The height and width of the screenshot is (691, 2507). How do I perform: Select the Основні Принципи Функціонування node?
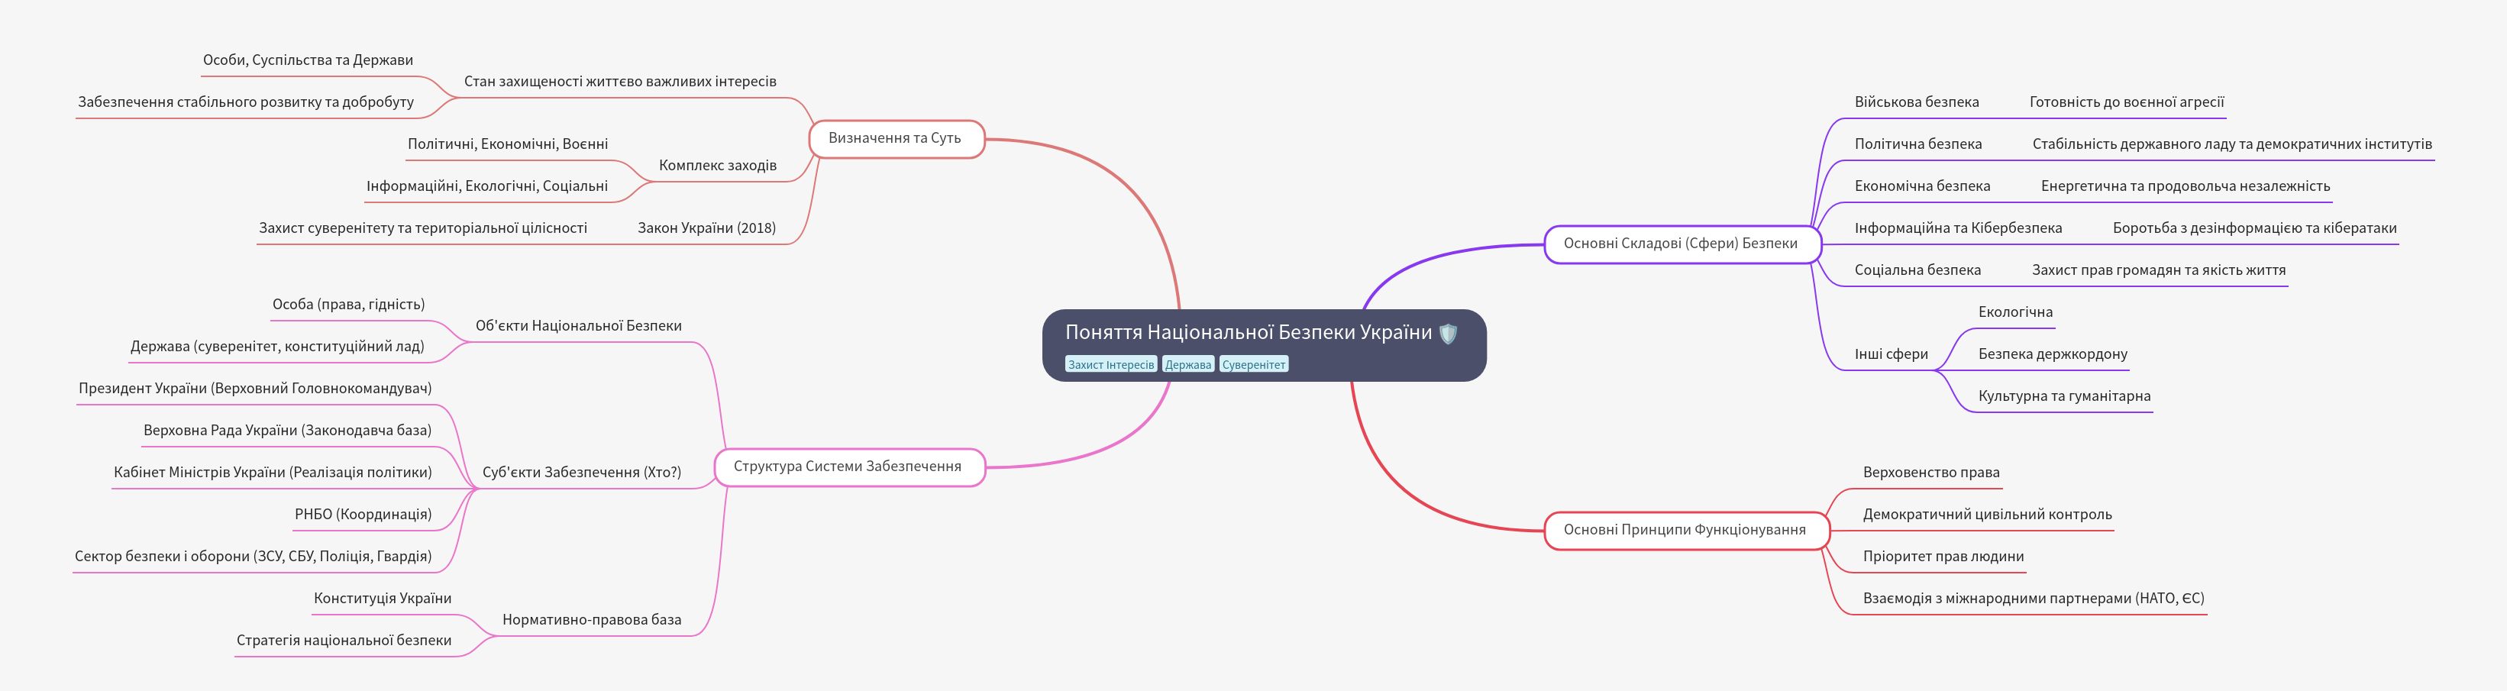coord(1685,531)
